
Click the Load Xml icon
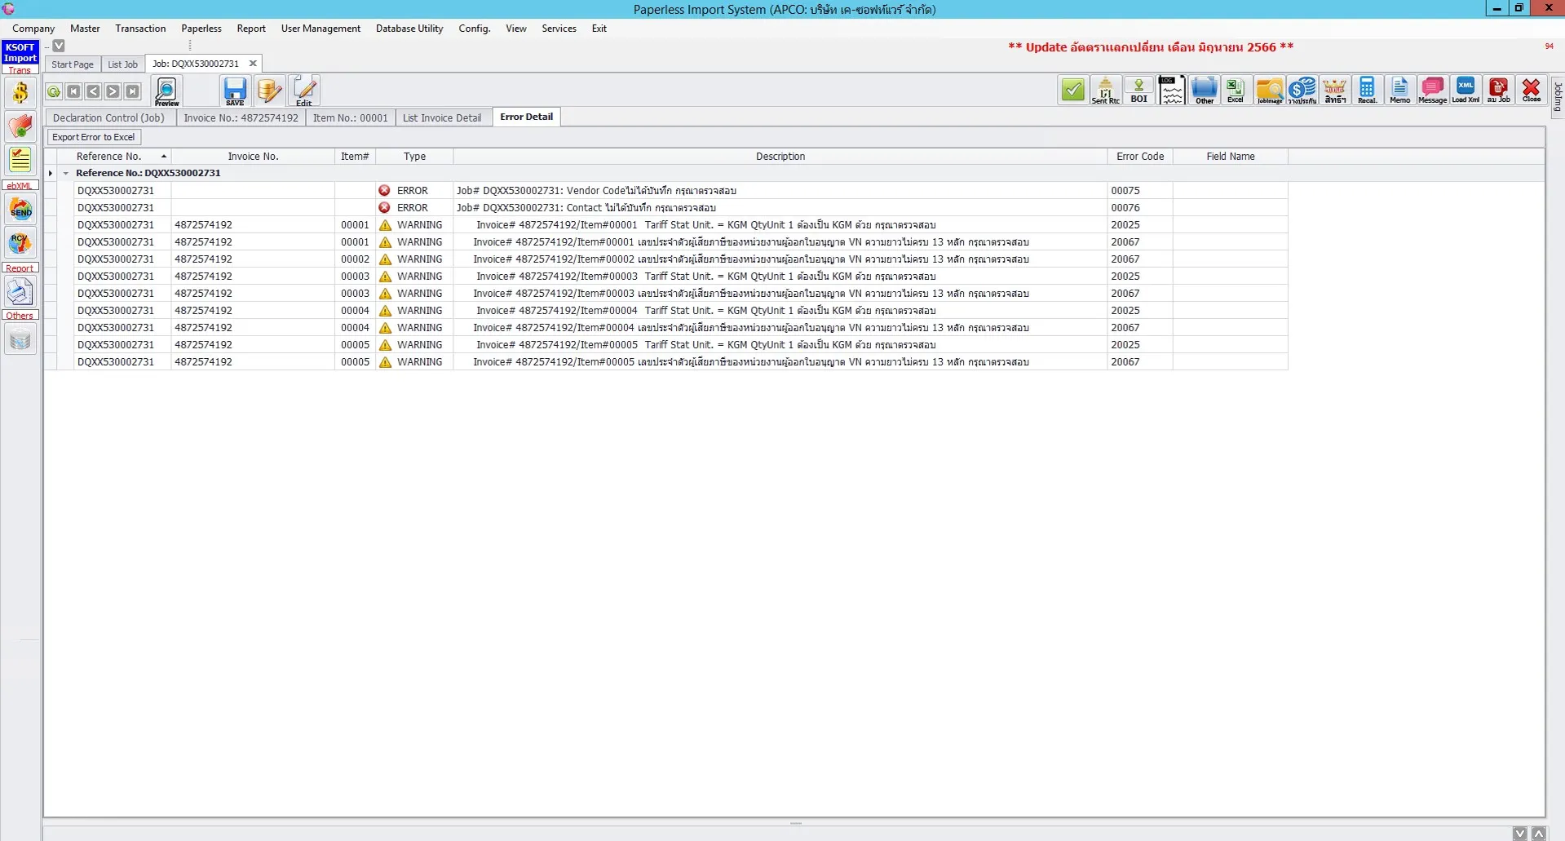(x=1465, y=90)
